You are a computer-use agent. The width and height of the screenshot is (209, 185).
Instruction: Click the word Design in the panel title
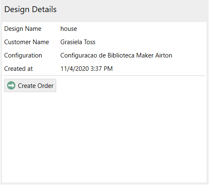(x=17, y=10)
